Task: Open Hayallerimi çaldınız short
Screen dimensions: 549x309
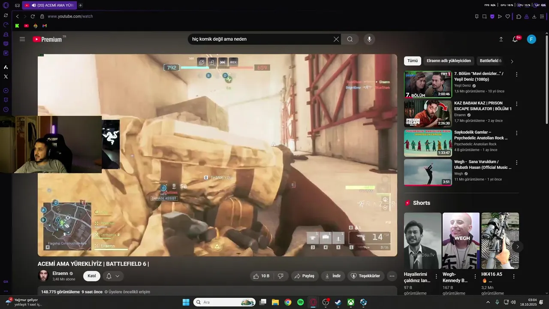Action: tap(422, 241)
